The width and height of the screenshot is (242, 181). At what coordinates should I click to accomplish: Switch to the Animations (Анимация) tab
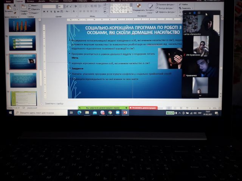pos(68,1)
